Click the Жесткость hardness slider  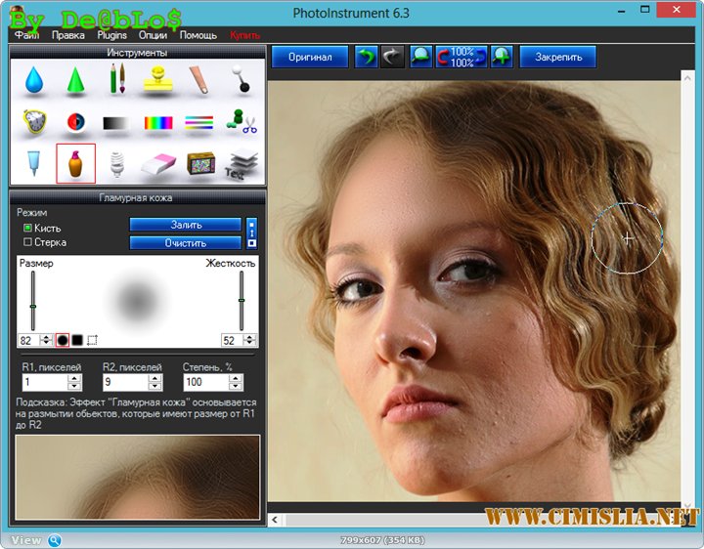241,300
